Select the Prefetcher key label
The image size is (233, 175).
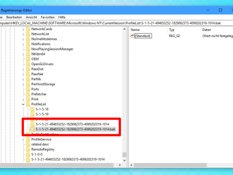click(x=39, y=94)
